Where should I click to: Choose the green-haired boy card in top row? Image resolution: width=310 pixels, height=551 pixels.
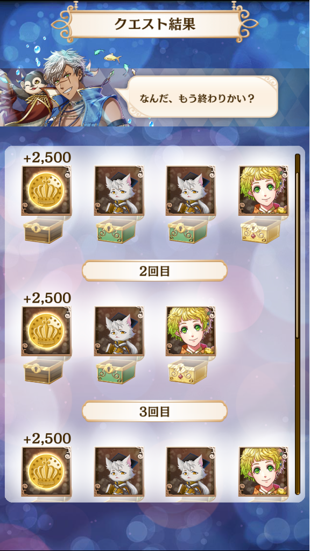263,191
